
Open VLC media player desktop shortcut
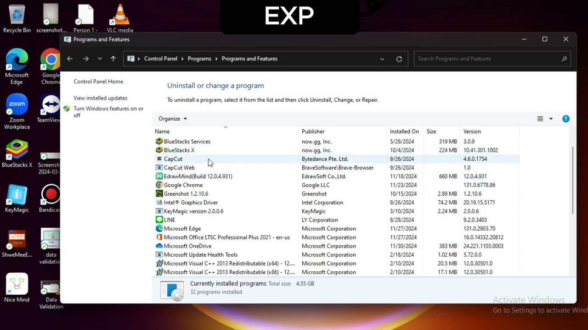click(x=120, y=19)
